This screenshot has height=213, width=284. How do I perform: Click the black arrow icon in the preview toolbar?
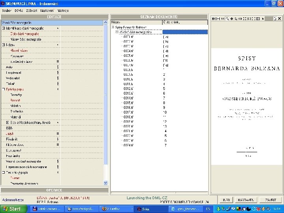click(263, 19)
